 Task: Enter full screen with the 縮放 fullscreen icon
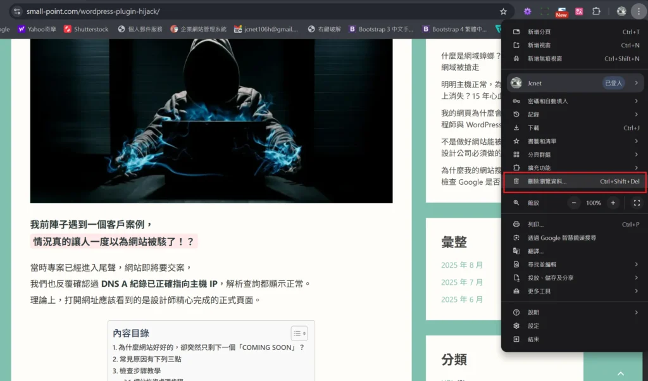tap(637, 203)
